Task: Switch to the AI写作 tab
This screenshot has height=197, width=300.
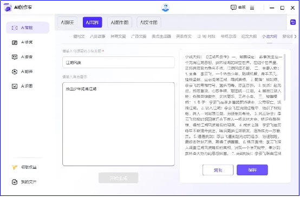Action: [93, 22]
